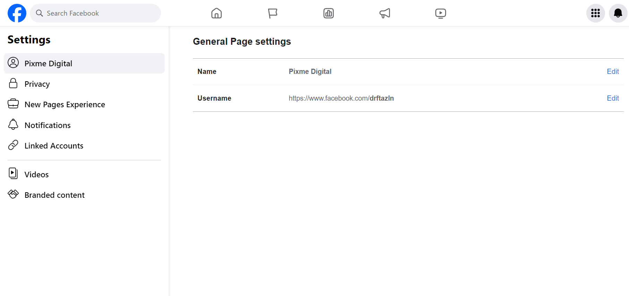Open the Pages flag icon

tap(273, 13)
